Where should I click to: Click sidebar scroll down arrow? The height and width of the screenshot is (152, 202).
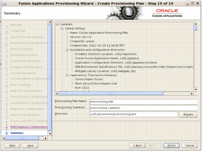[x=50, y=134]
